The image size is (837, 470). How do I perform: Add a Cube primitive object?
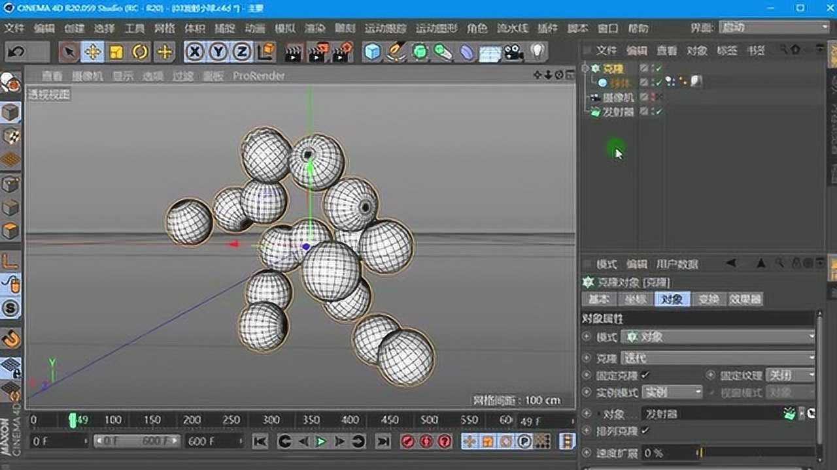[x=372, y=52]
